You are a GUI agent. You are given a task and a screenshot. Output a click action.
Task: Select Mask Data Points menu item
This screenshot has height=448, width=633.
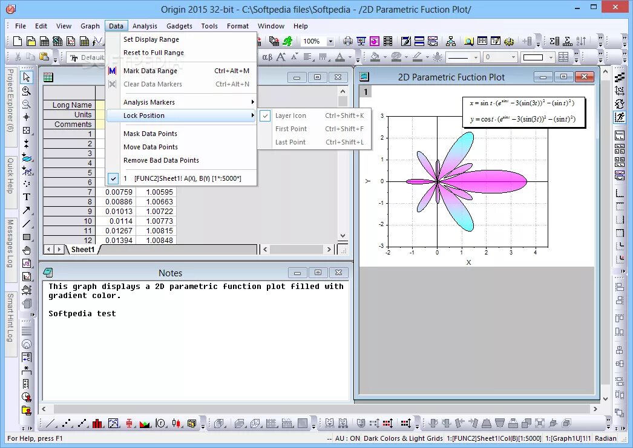tap(181, 134)
